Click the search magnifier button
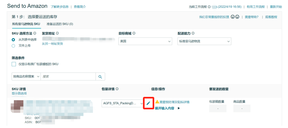The height and width of the screenshot is (128, 288). coord(100,77)
